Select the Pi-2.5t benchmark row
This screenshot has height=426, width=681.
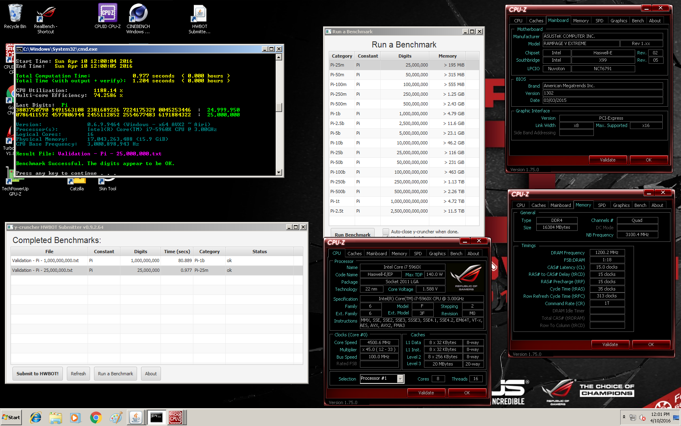pyautogui.click(x=404, y=211)
